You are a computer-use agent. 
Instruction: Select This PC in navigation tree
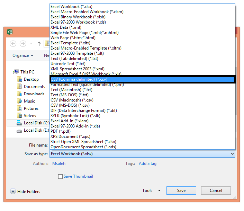click(x=27, y=72)
